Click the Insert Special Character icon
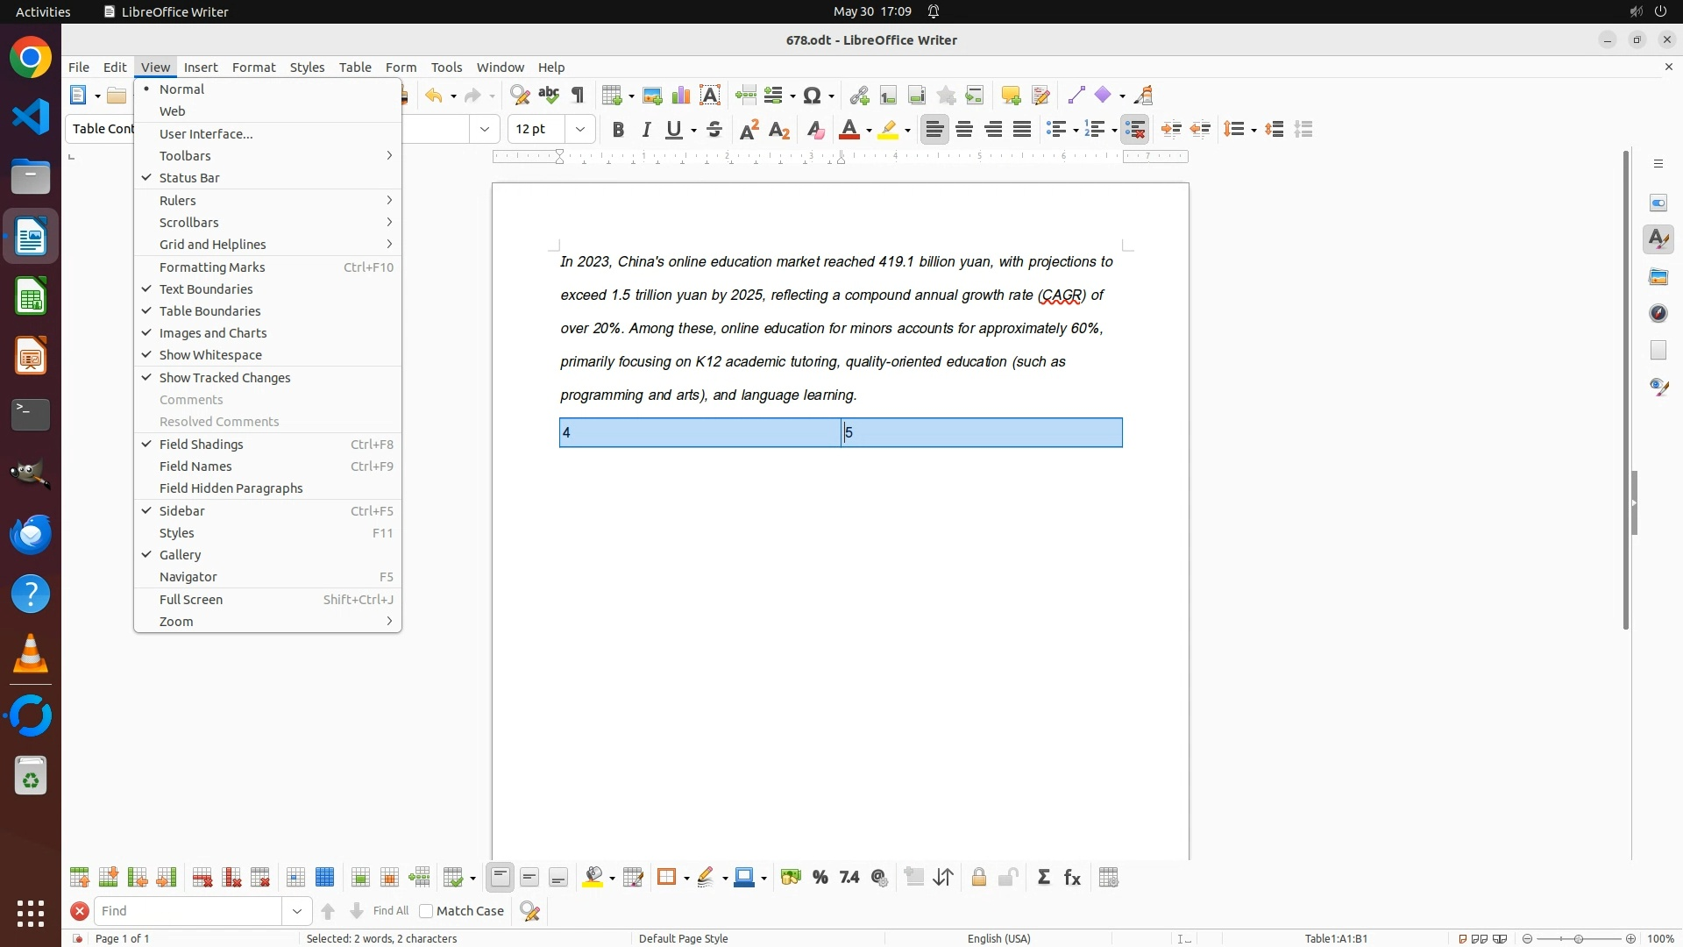Image resolution: width=1683 pixels, height=947 pixels. pyautogui.click(x=813, y=96)
